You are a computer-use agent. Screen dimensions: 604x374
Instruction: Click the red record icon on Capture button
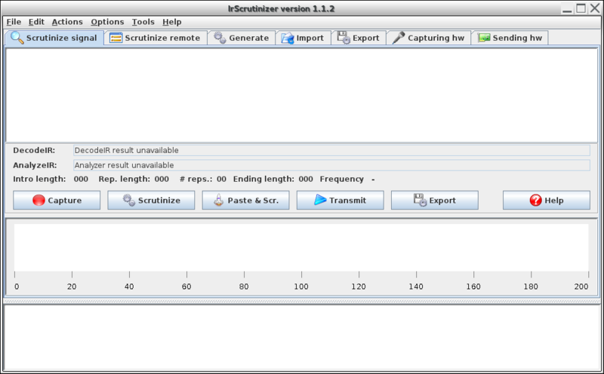pyautogui.click(x=39, y=201)
